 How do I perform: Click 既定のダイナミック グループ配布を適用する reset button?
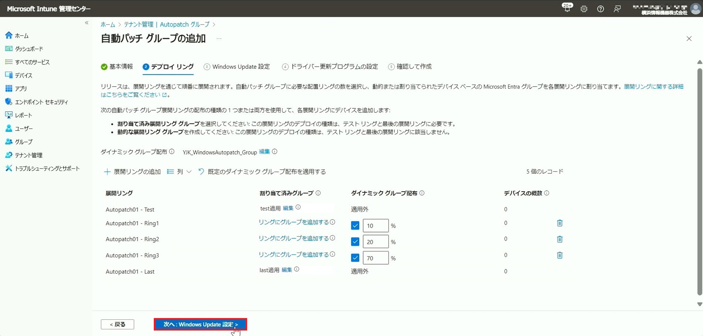pyautogui.click(x=262, y=172)
